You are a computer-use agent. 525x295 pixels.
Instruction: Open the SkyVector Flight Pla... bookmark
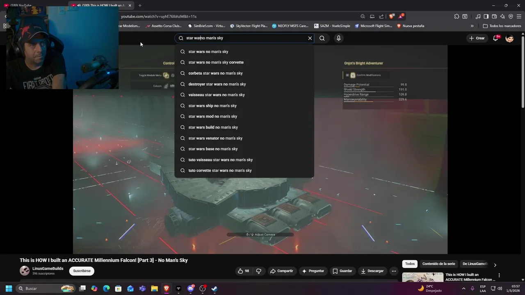[249, 26]
